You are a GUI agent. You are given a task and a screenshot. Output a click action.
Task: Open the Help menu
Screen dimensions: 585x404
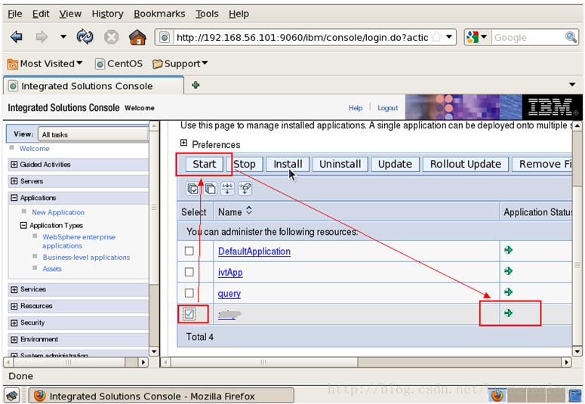tap(239, 14)
